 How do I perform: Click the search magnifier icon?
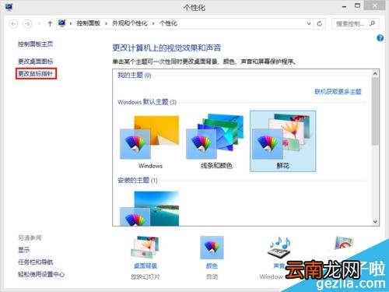point(372,23)
